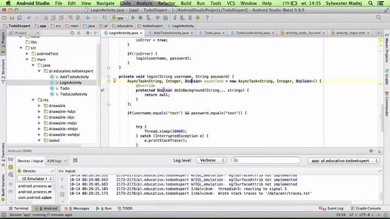Image resolution: width=390 pixels, height=219 pixels.
Task: Click the Paste icon in the toolbar
Action: point(61,18)
